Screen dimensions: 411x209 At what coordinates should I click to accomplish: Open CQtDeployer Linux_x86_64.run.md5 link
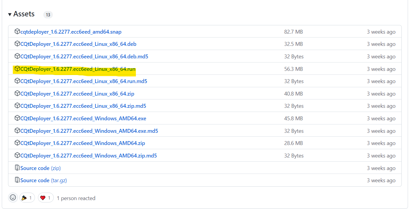pos(84,81)
